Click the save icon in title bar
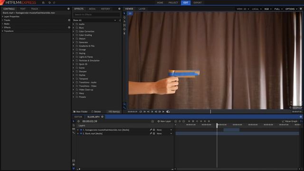 pyautogui.click(x=43, y=3)
